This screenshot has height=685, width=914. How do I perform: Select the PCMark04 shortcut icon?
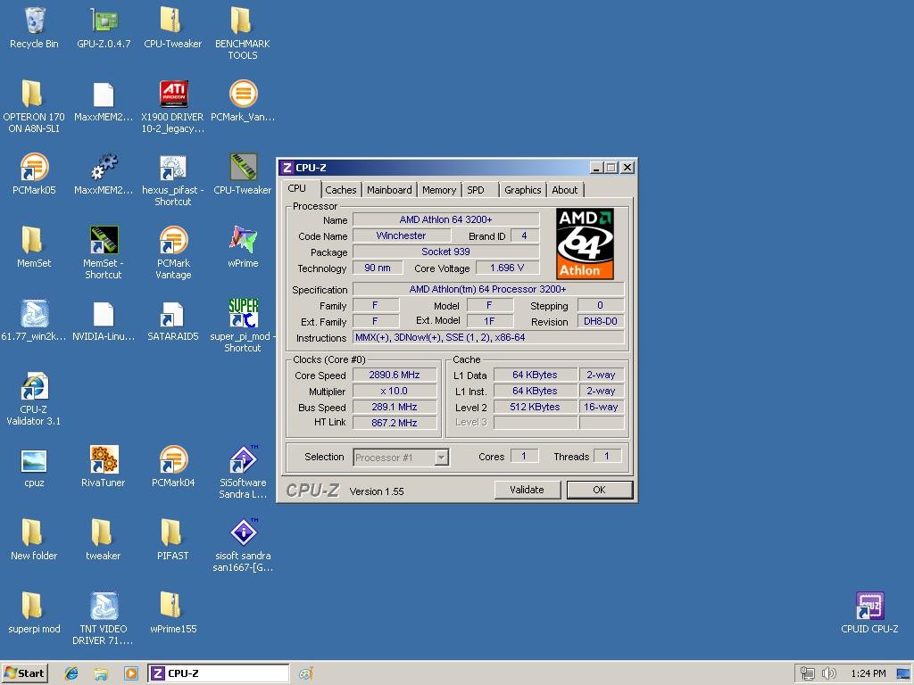tap(173, 460)
